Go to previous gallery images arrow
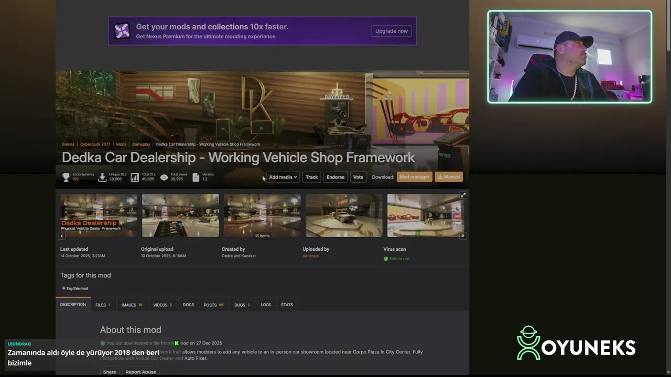671x377 pixels. pyautogui.click(x=62, y=236)
